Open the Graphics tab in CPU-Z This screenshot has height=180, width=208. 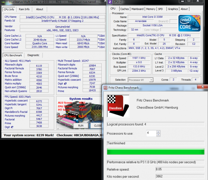tap(173, 9)
